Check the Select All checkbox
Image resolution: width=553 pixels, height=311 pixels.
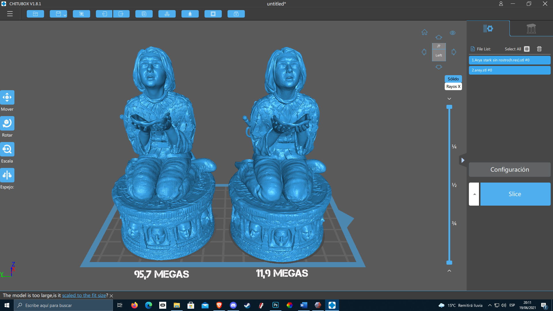click(527, 49)
